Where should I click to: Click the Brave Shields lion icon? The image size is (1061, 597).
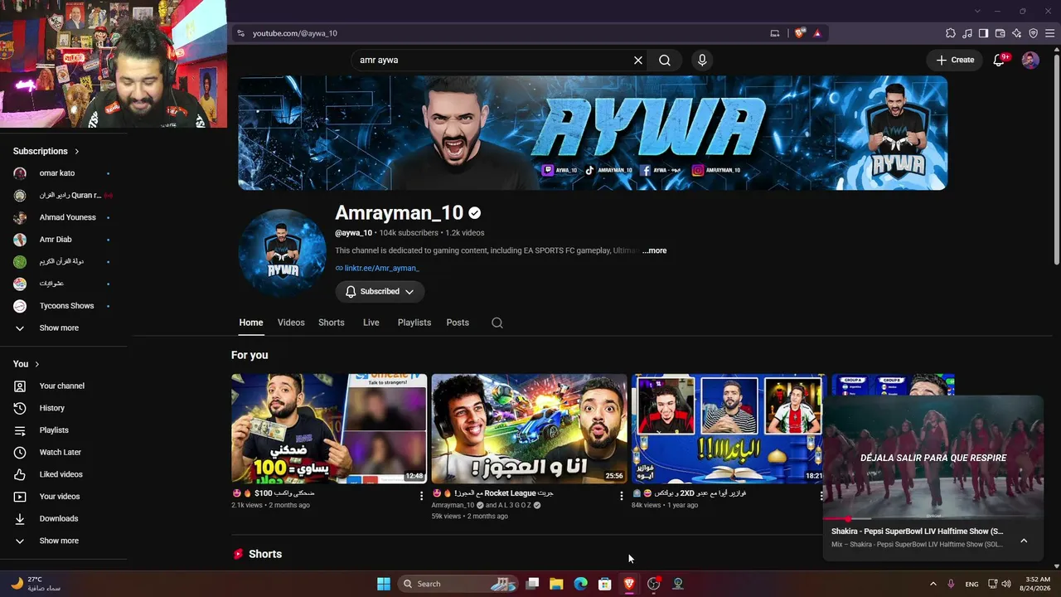pos(799,33)
